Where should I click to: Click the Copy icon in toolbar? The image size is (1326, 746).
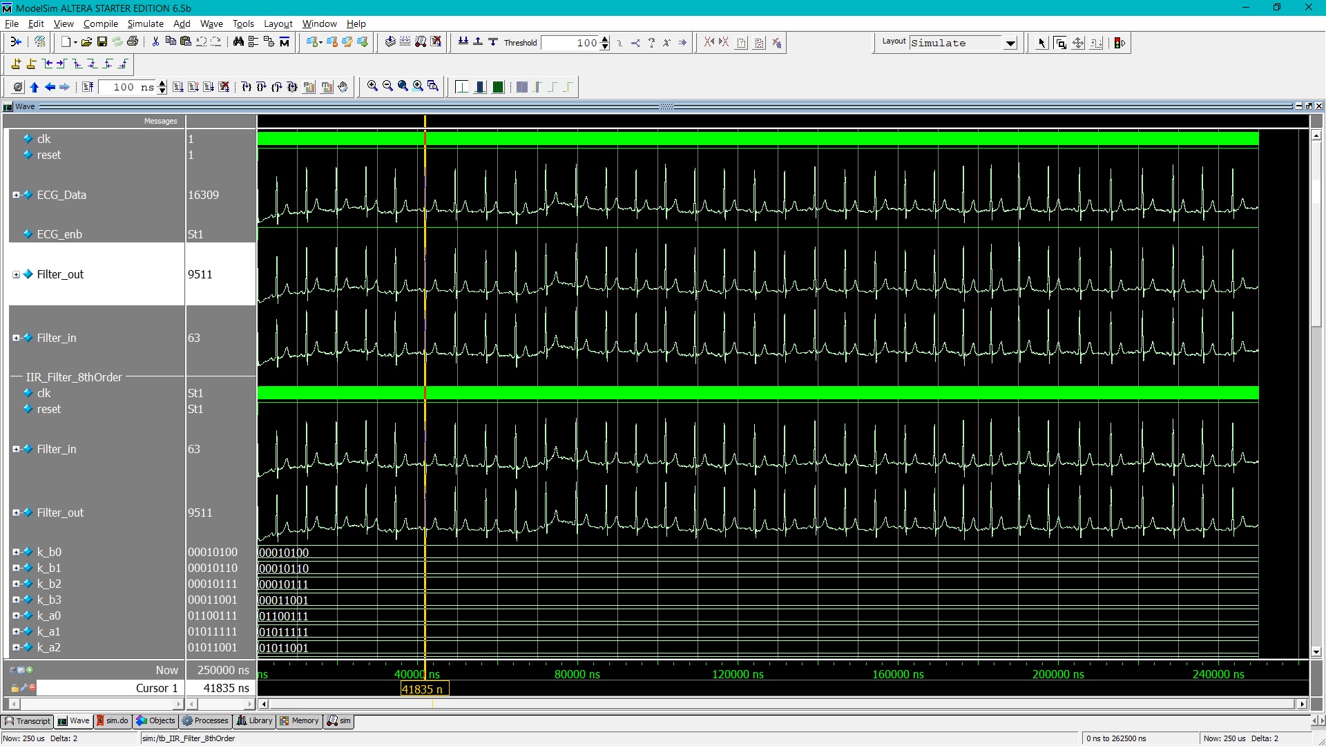(171, 41)
